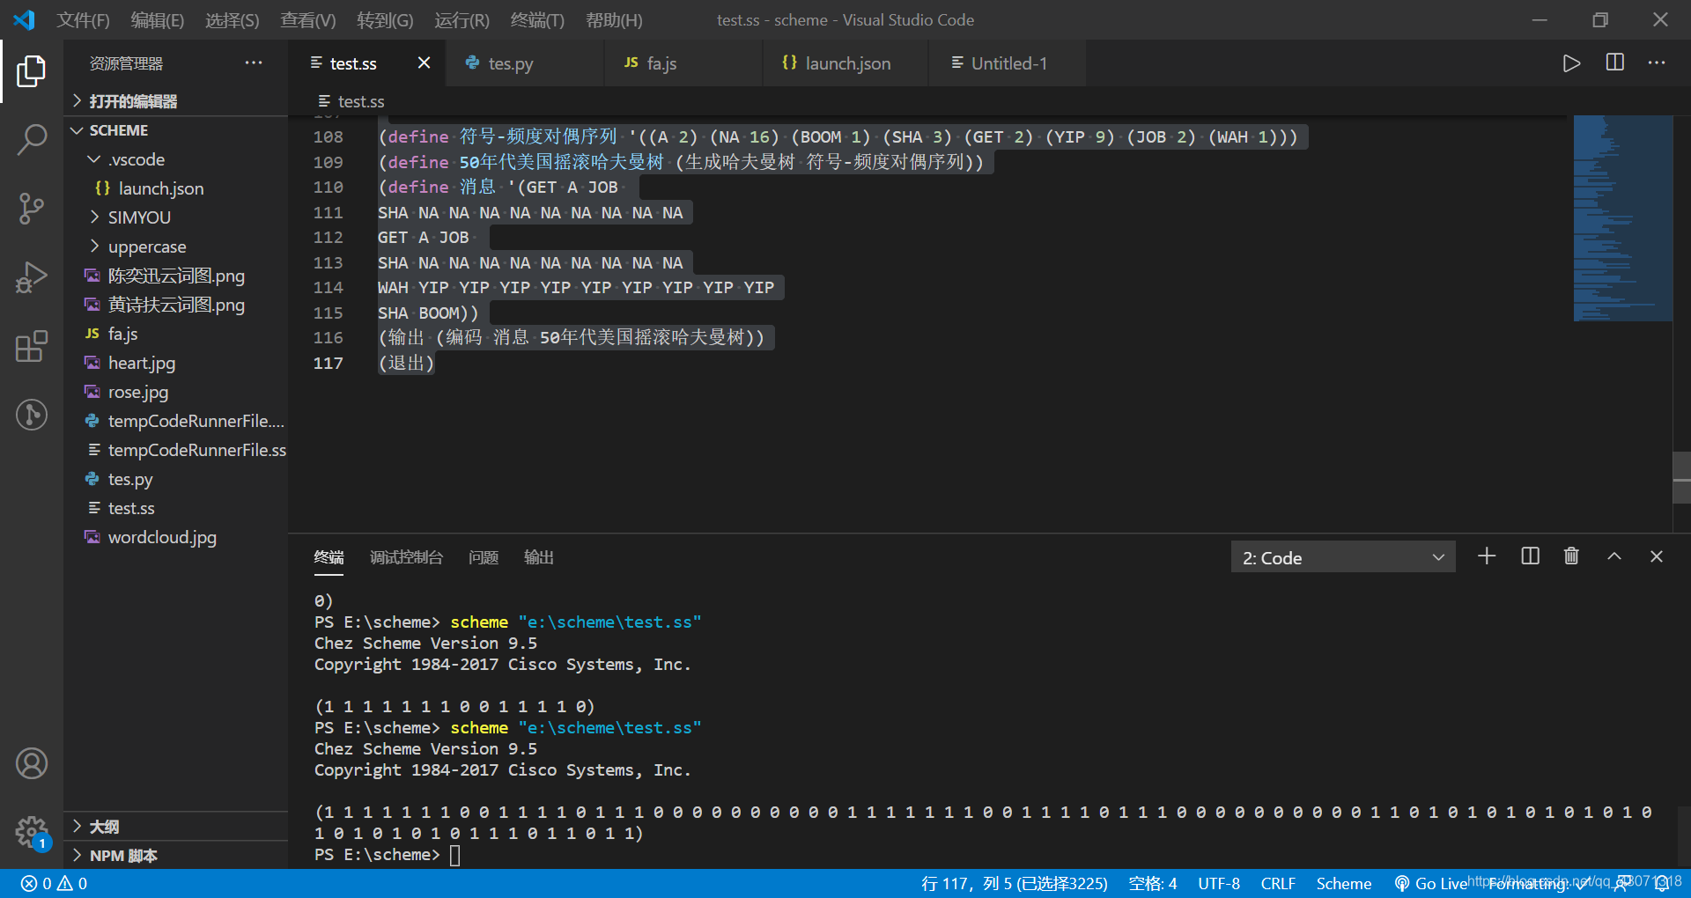Expand the uppercase folder

tap(176, 247)
